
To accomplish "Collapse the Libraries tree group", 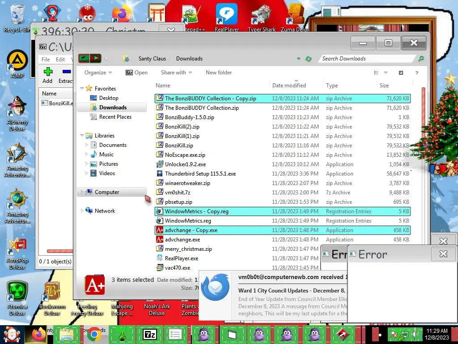I will tap(82, 135).
